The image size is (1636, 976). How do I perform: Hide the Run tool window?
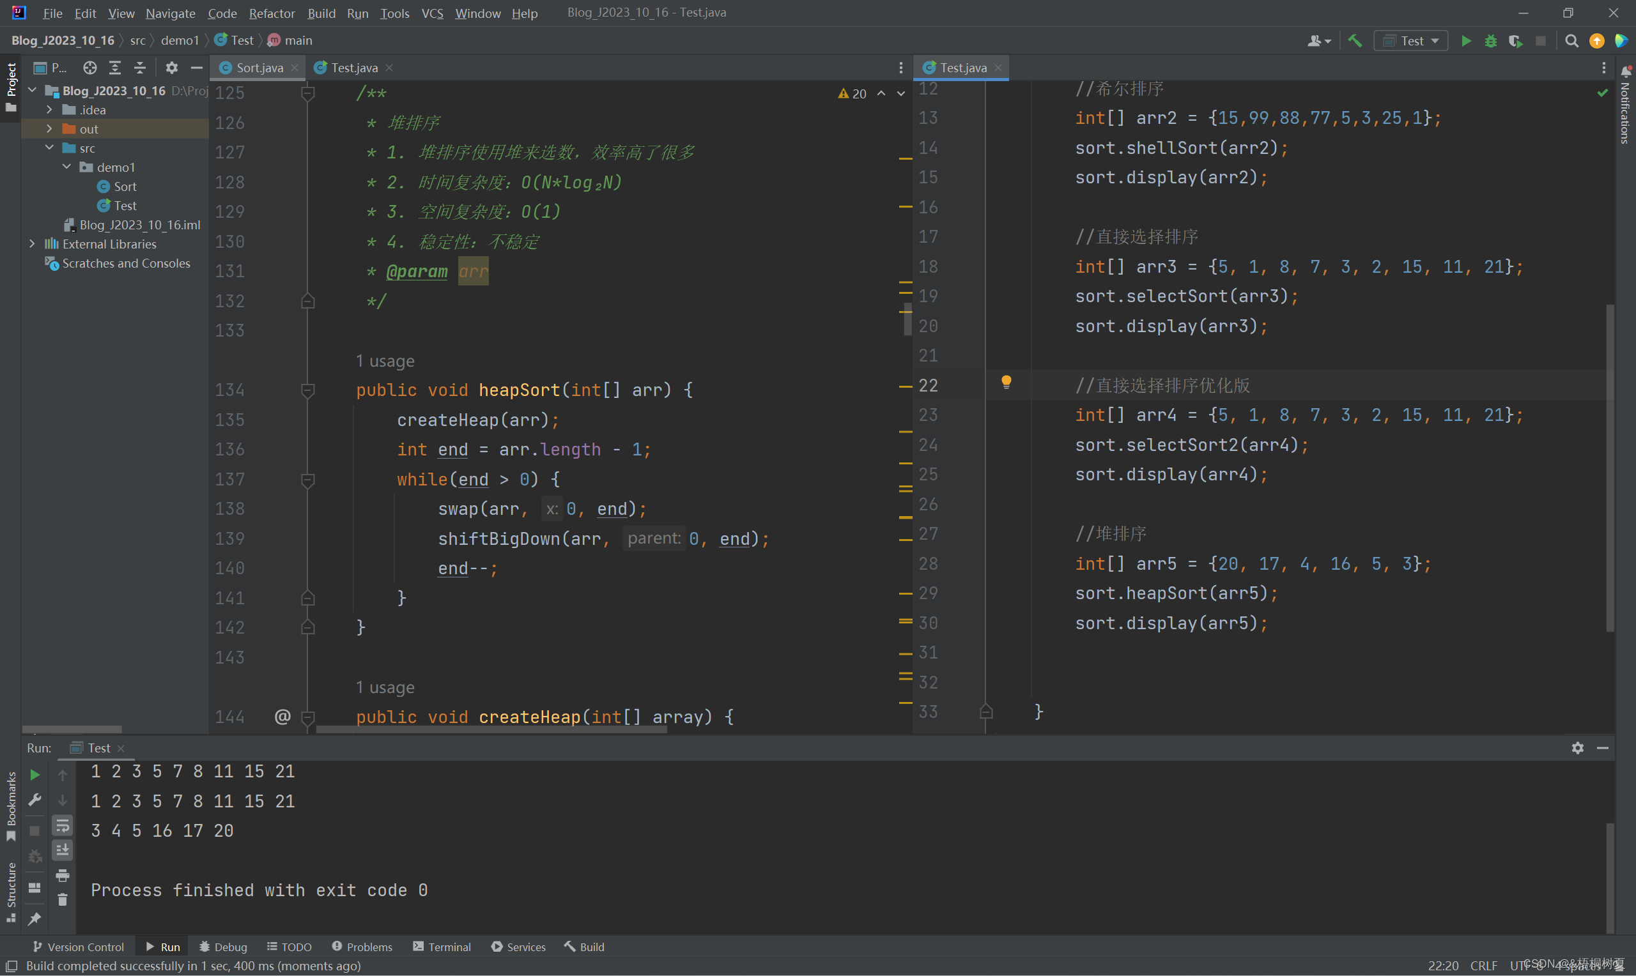[x=1603, y=748]
